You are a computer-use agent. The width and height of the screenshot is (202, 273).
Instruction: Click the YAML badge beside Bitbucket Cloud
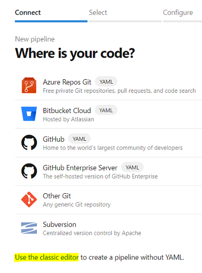[x=106, y=110]
